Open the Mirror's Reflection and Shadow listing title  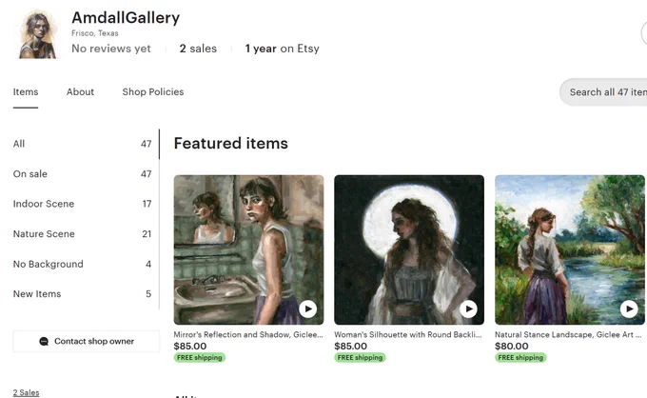[x=248, y=335]
